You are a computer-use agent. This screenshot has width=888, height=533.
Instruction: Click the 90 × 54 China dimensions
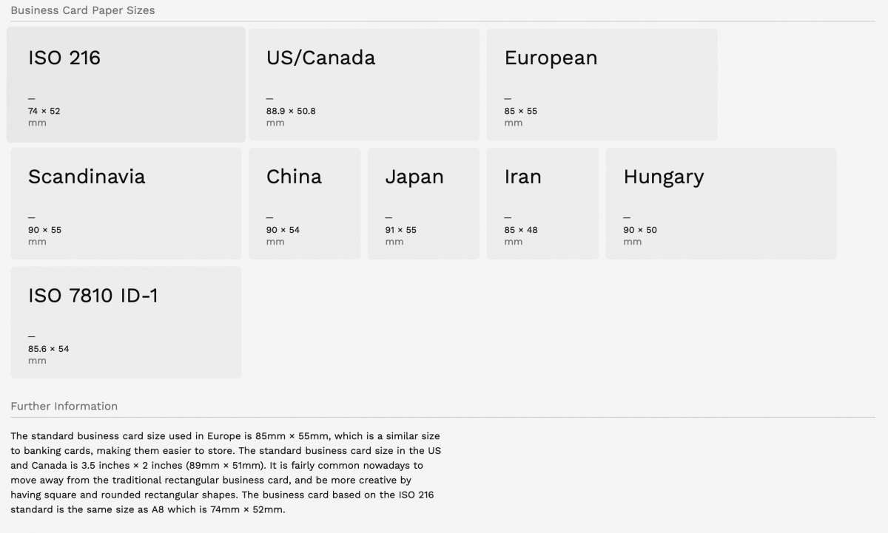coord(283,230)
